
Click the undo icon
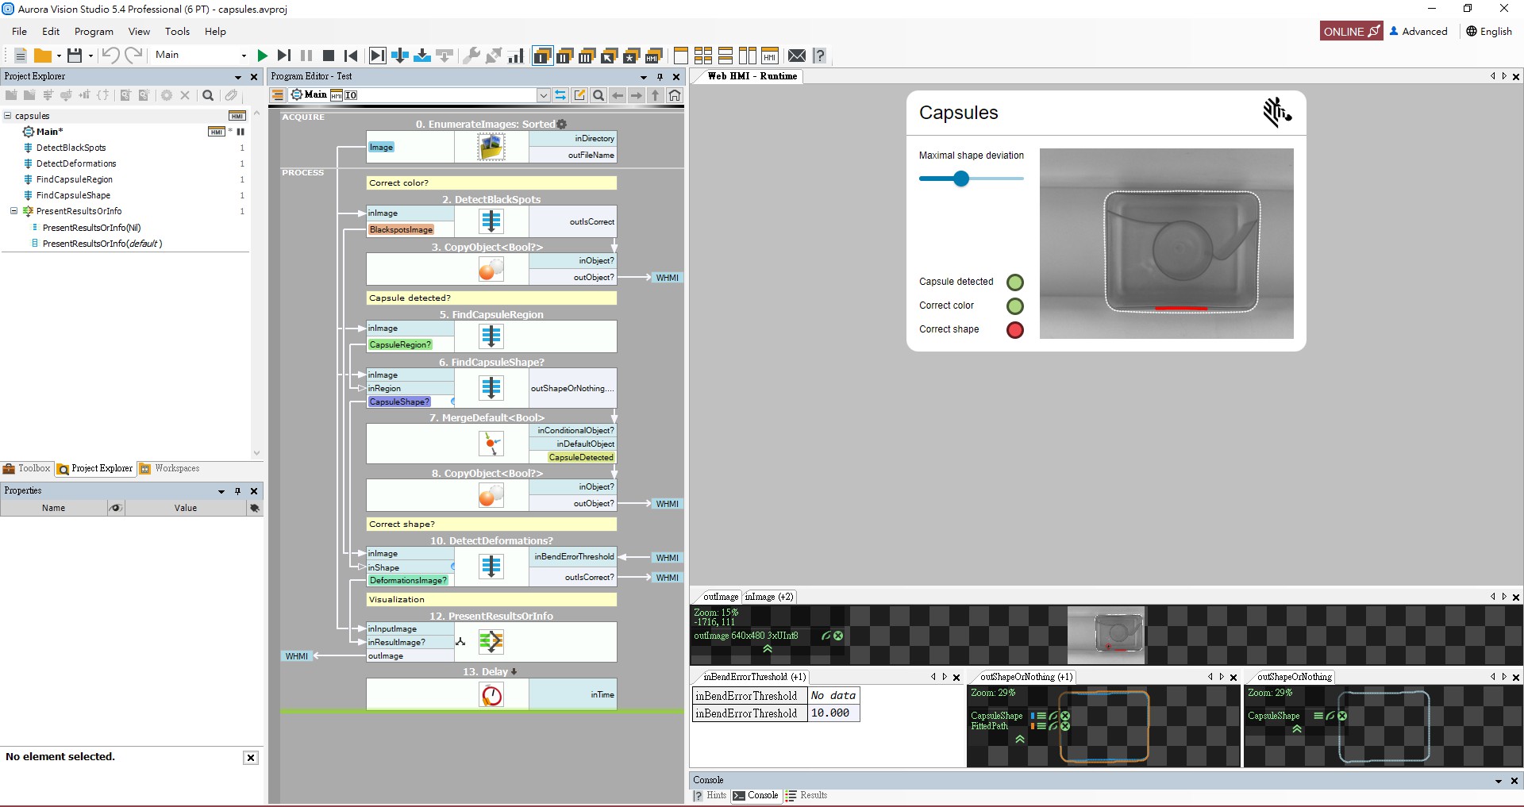[110, 55]
